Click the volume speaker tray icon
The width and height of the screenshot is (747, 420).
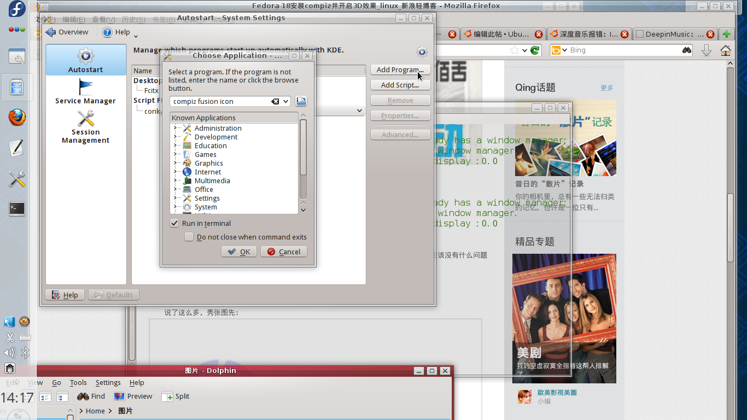tap(9, 353)
